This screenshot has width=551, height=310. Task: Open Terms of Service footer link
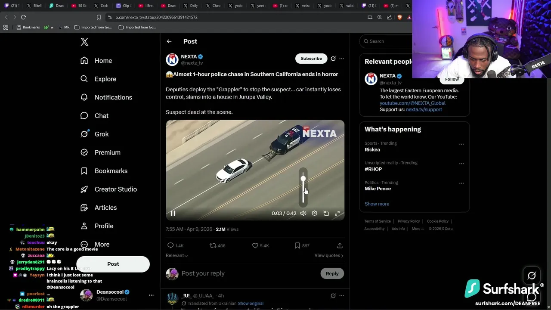click(378, 221)
